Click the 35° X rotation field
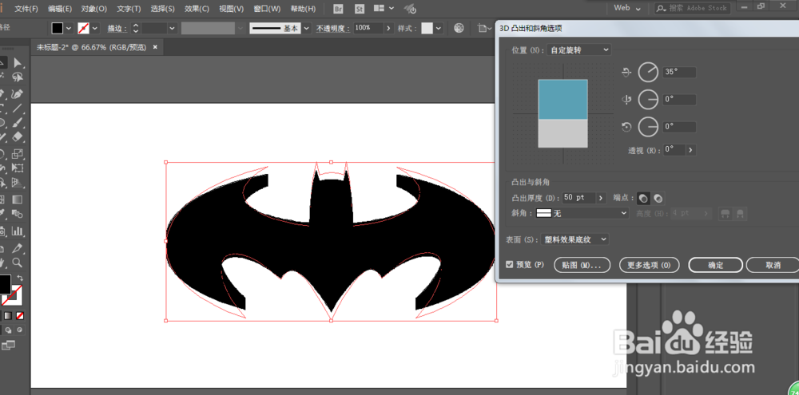 pos(679,72)
